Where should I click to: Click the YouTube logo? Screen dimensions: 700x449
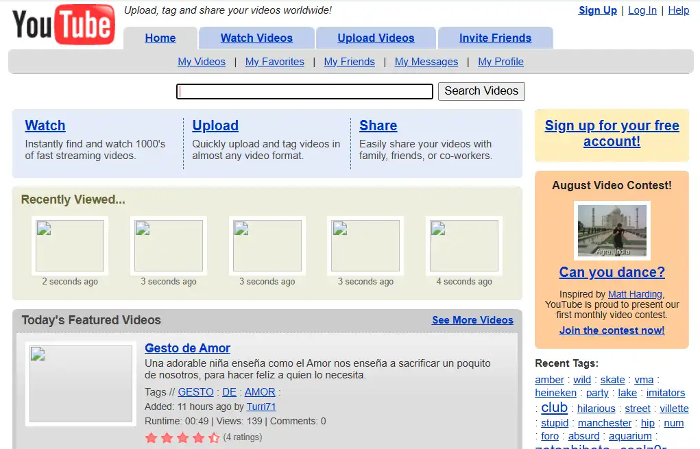click(63, 24)
